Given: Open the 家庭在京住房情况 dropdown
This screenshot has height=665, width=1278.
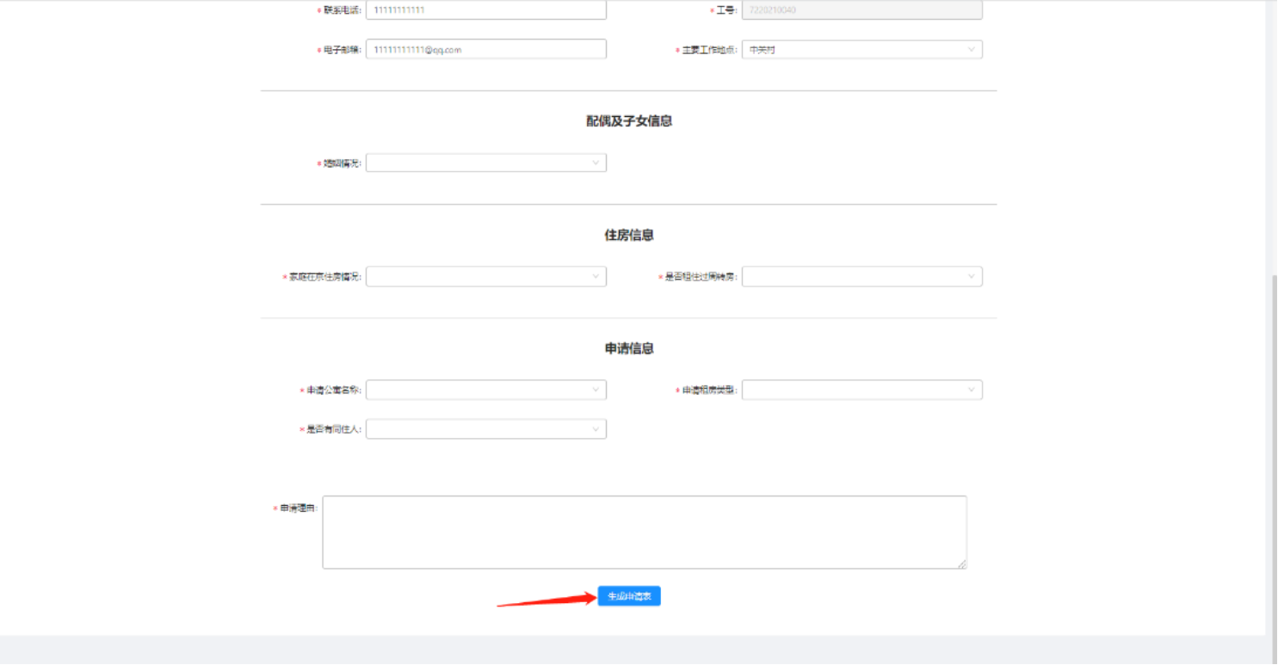Looking at the screenshot, I should pos(478,277).
